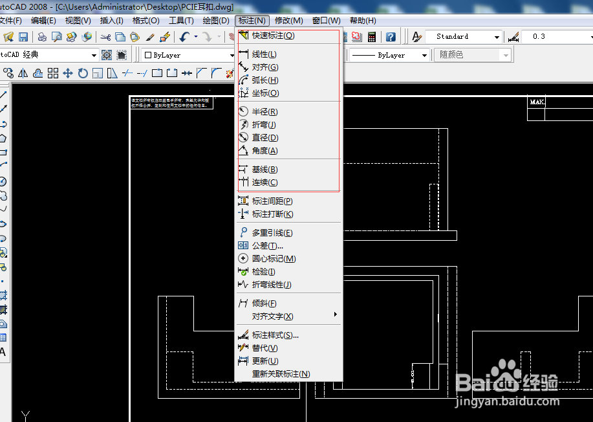Click the Publish icon
This screenshot has height=422, width=593.
pos(72,37)
